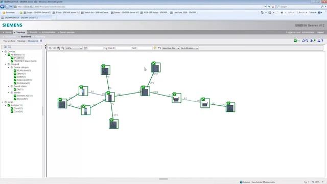Toggle the PROFINET device name checkbox
The width and height of the screenshot is (327, 184).
point(12,61)
